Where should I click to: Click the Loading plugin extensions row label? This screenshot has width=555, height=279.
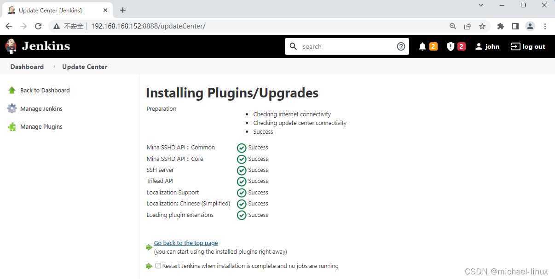coord(180,215)
